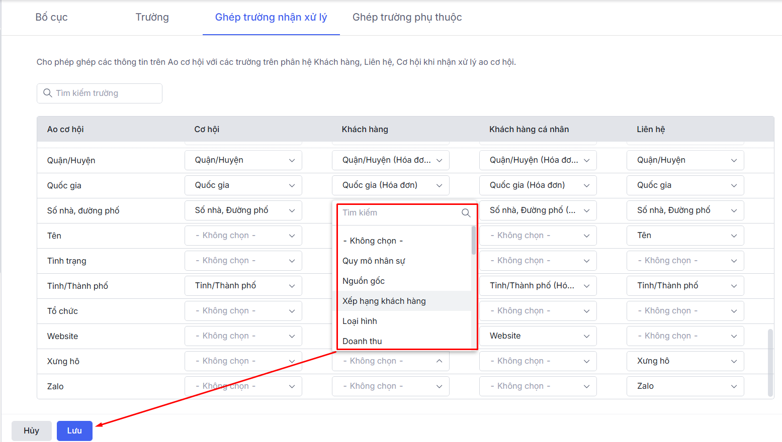
Task: Expand Khách hàng Quốc gia (Hóa đơn) dropdown
Action: [390, 185]
